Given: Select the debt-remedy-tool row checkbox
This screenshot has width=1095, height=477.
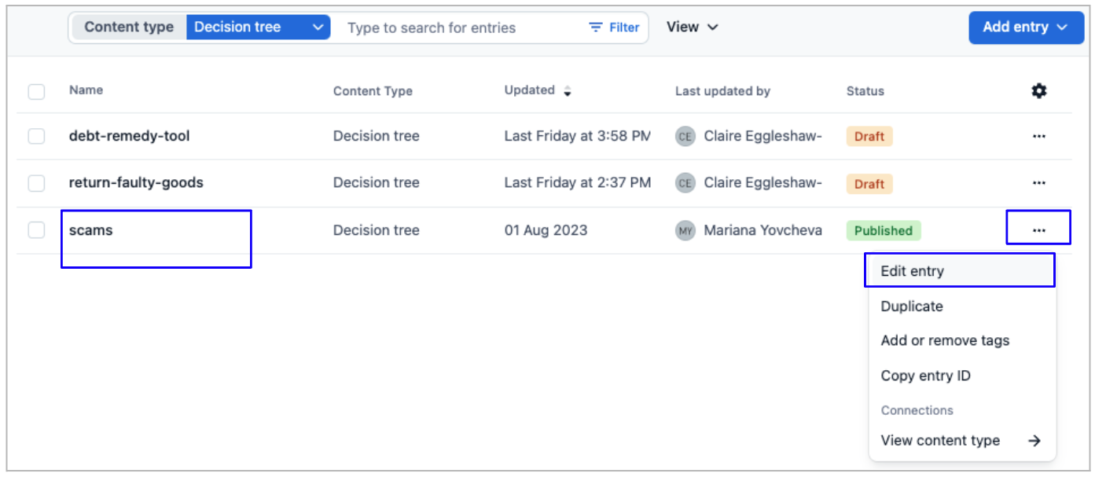Looking at the screenshot, I should (37, 137).
